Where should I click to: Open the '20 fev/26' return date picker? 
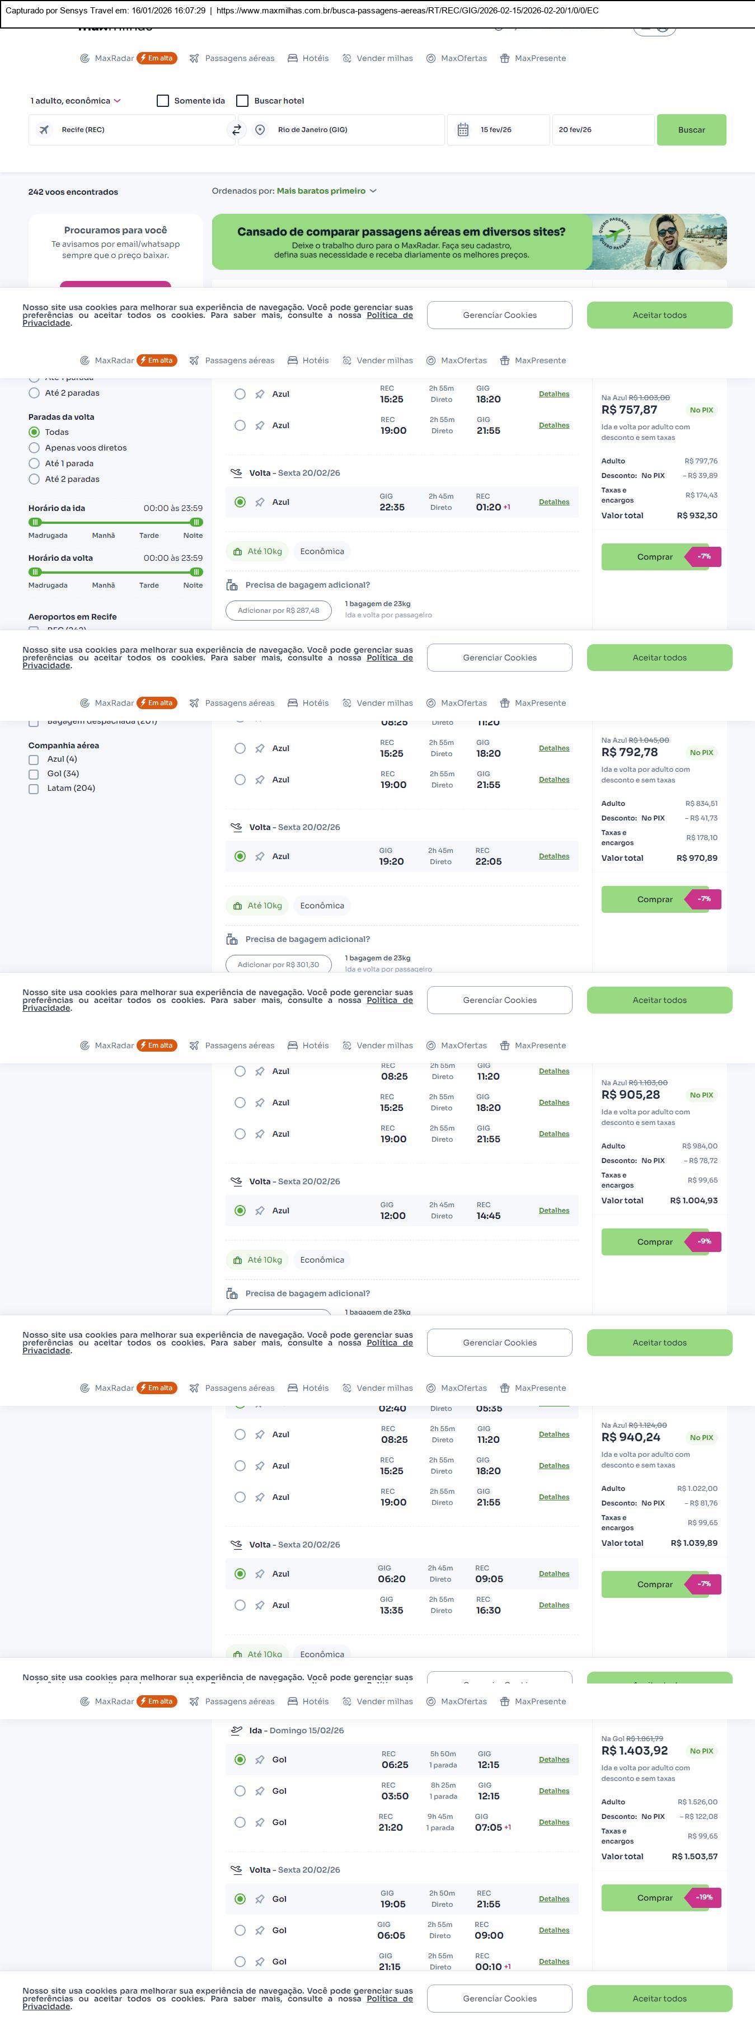[602, 130]
